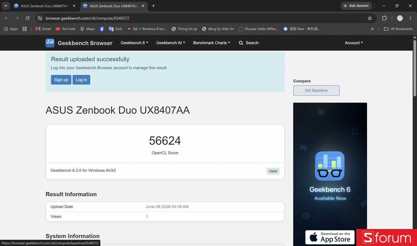417x246 pixels.
Task: Open the tab groups grid icon
Action: [25, 29]
